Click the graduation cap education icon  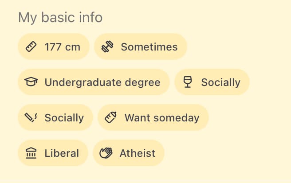[x=31, y=82]
